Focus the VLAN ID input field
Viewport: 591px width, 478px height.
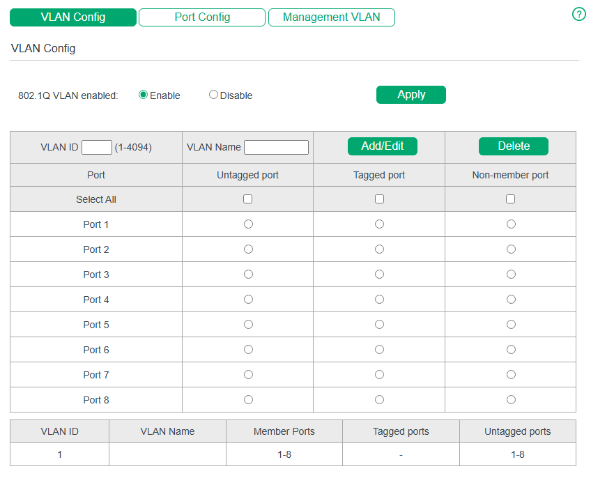click(x=97, y=147)
